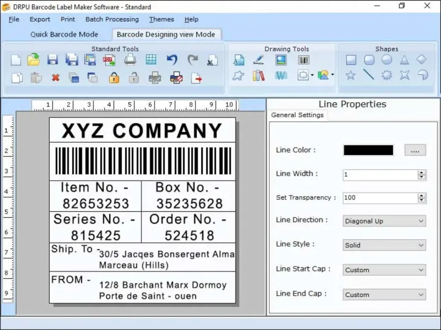Select the General Settings tab
The width and height of the screenshot is (441, 330).
(x=297, y=115)
